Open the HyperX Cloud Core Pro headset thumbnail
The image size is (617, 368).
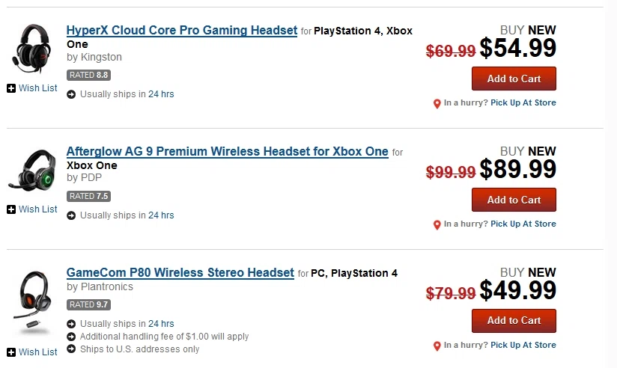(x=31, y=49)
